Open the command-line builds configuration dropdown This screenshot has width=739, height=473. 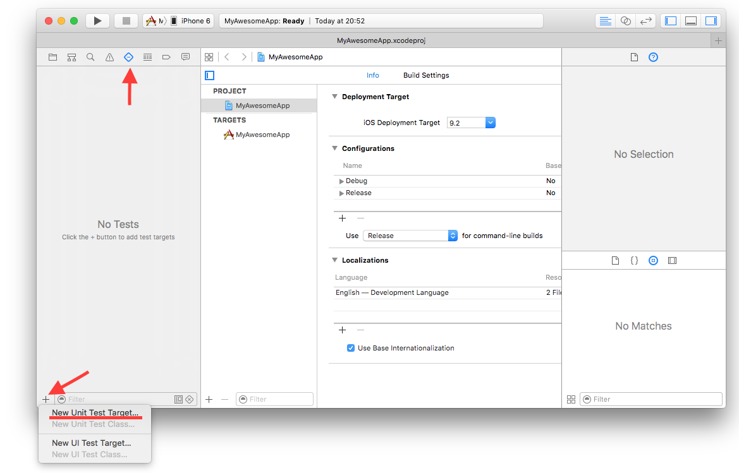pos(410,236)
